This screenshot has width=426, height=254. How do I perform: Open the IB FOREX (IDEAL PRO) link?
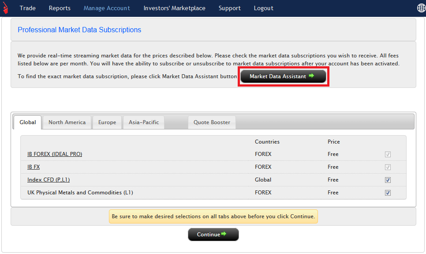click(x=55, y=154)
